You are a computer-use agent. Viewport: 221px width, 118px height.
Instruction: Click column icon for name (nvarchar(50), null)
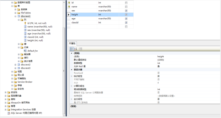(x=25, y=27)
